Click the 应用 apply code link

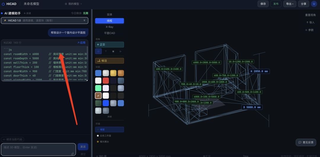(81, 43)
